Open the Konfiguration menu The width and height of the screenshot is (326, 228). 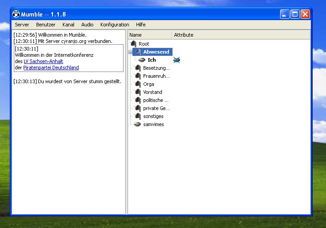[115, 25]
